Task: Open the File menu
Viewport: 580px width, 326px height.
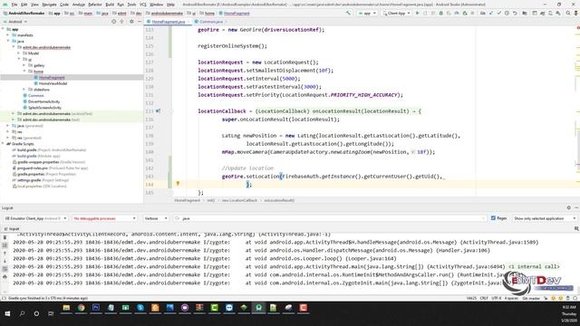Action: (14, 5)
